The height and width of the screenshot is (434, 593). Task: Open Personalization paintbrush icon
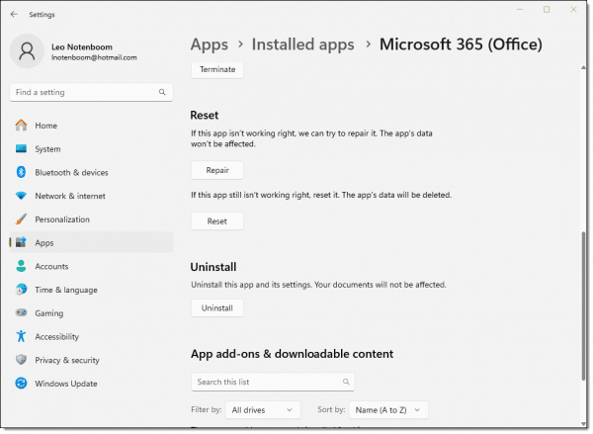click(21, 219)
